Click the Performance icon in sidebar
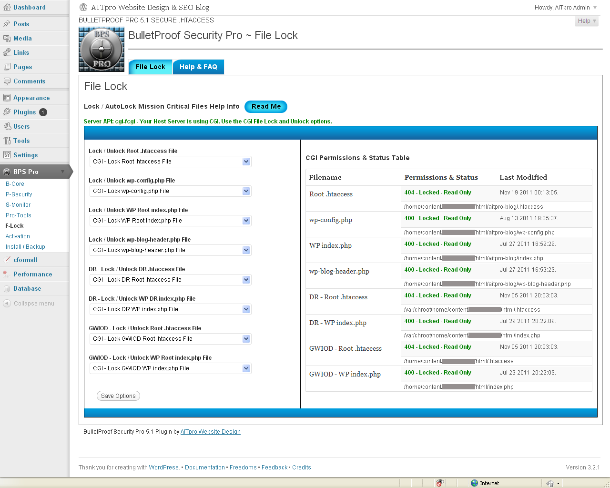 tap(7, 274)
